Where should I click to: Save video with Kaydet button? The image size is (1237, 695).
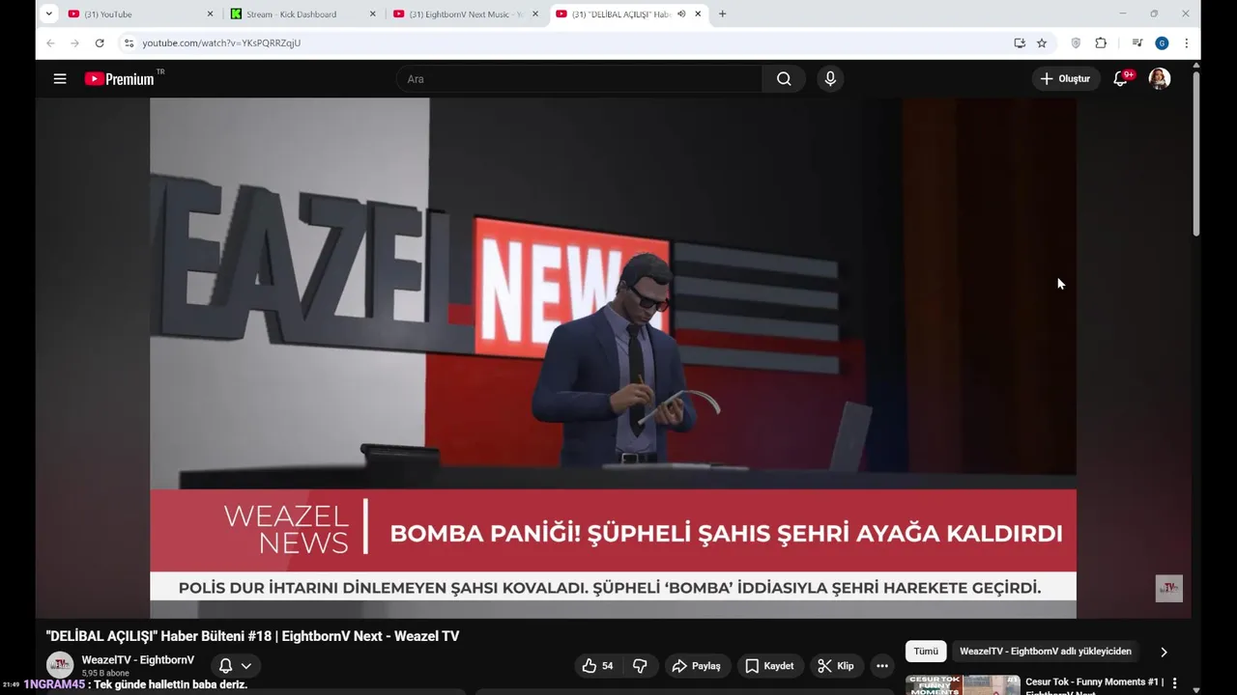(x=769, y=666)
